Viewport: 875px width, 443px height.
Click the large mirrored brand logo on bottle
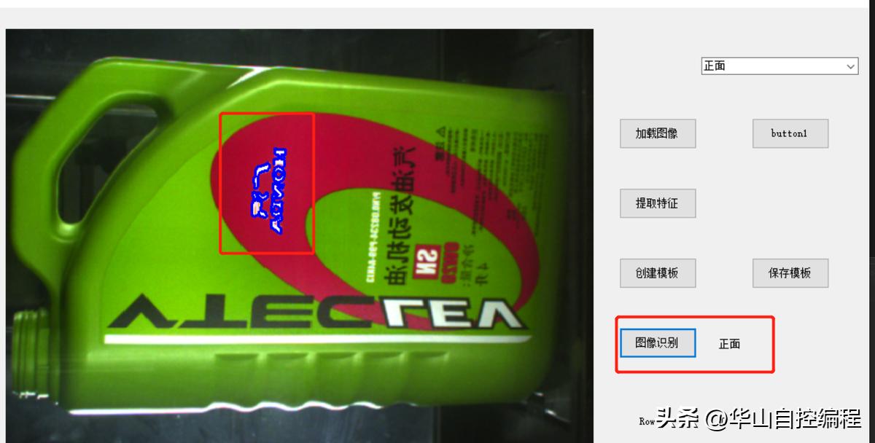tap(315, 312)
